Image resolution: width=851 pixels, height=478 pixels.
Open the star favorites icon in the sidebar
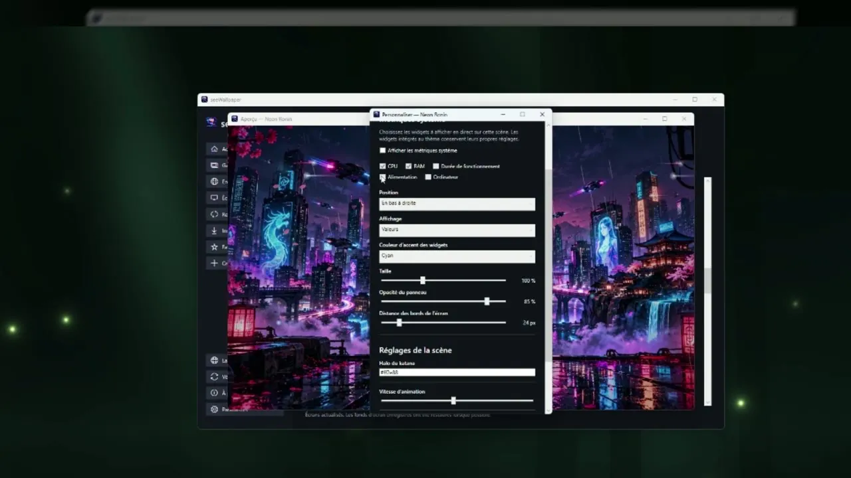coord(214,246)
